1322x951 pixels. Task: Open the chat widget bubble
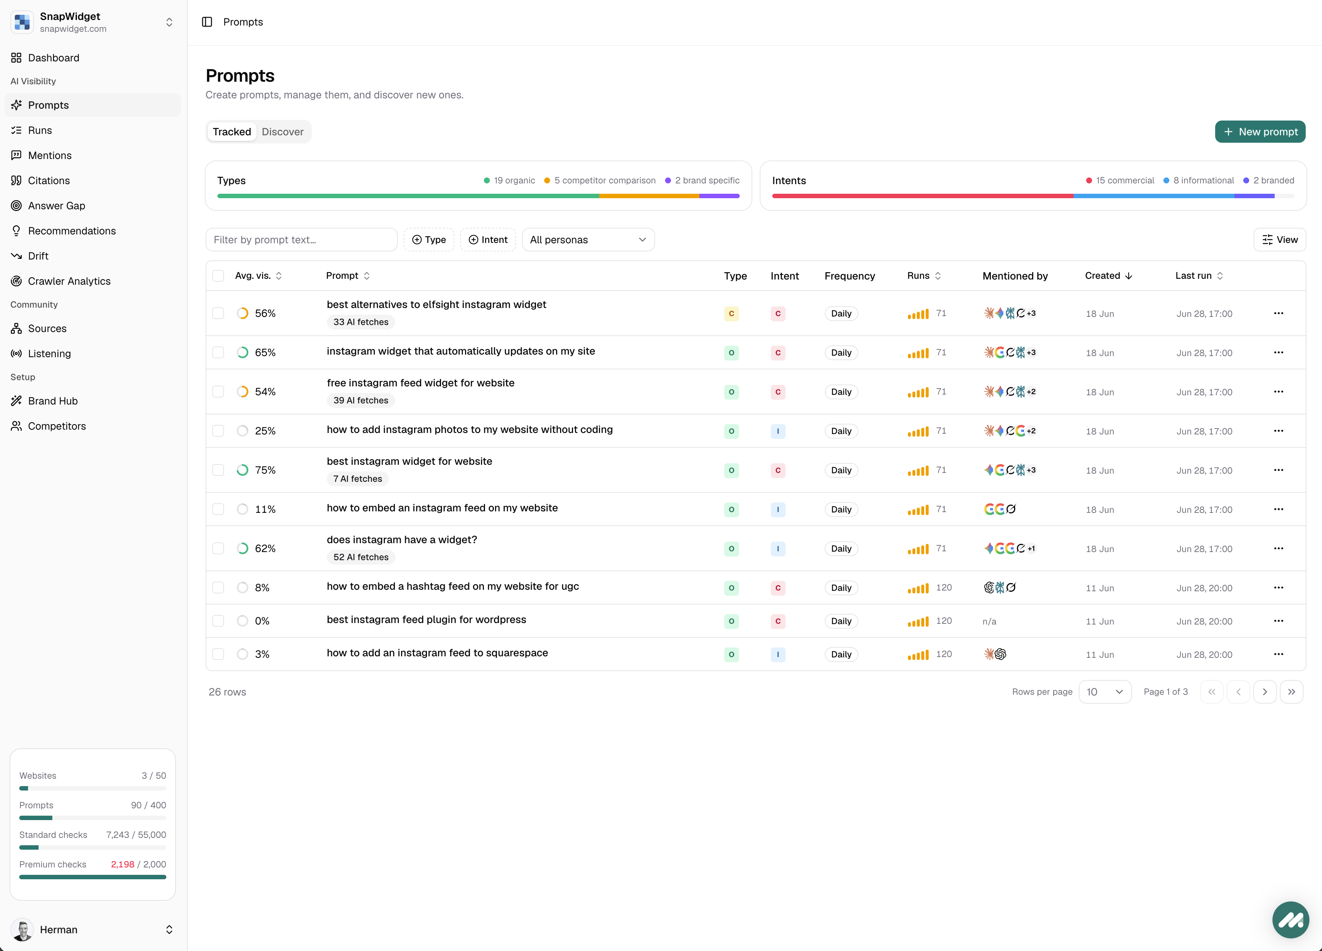(x=1291, y=920)
